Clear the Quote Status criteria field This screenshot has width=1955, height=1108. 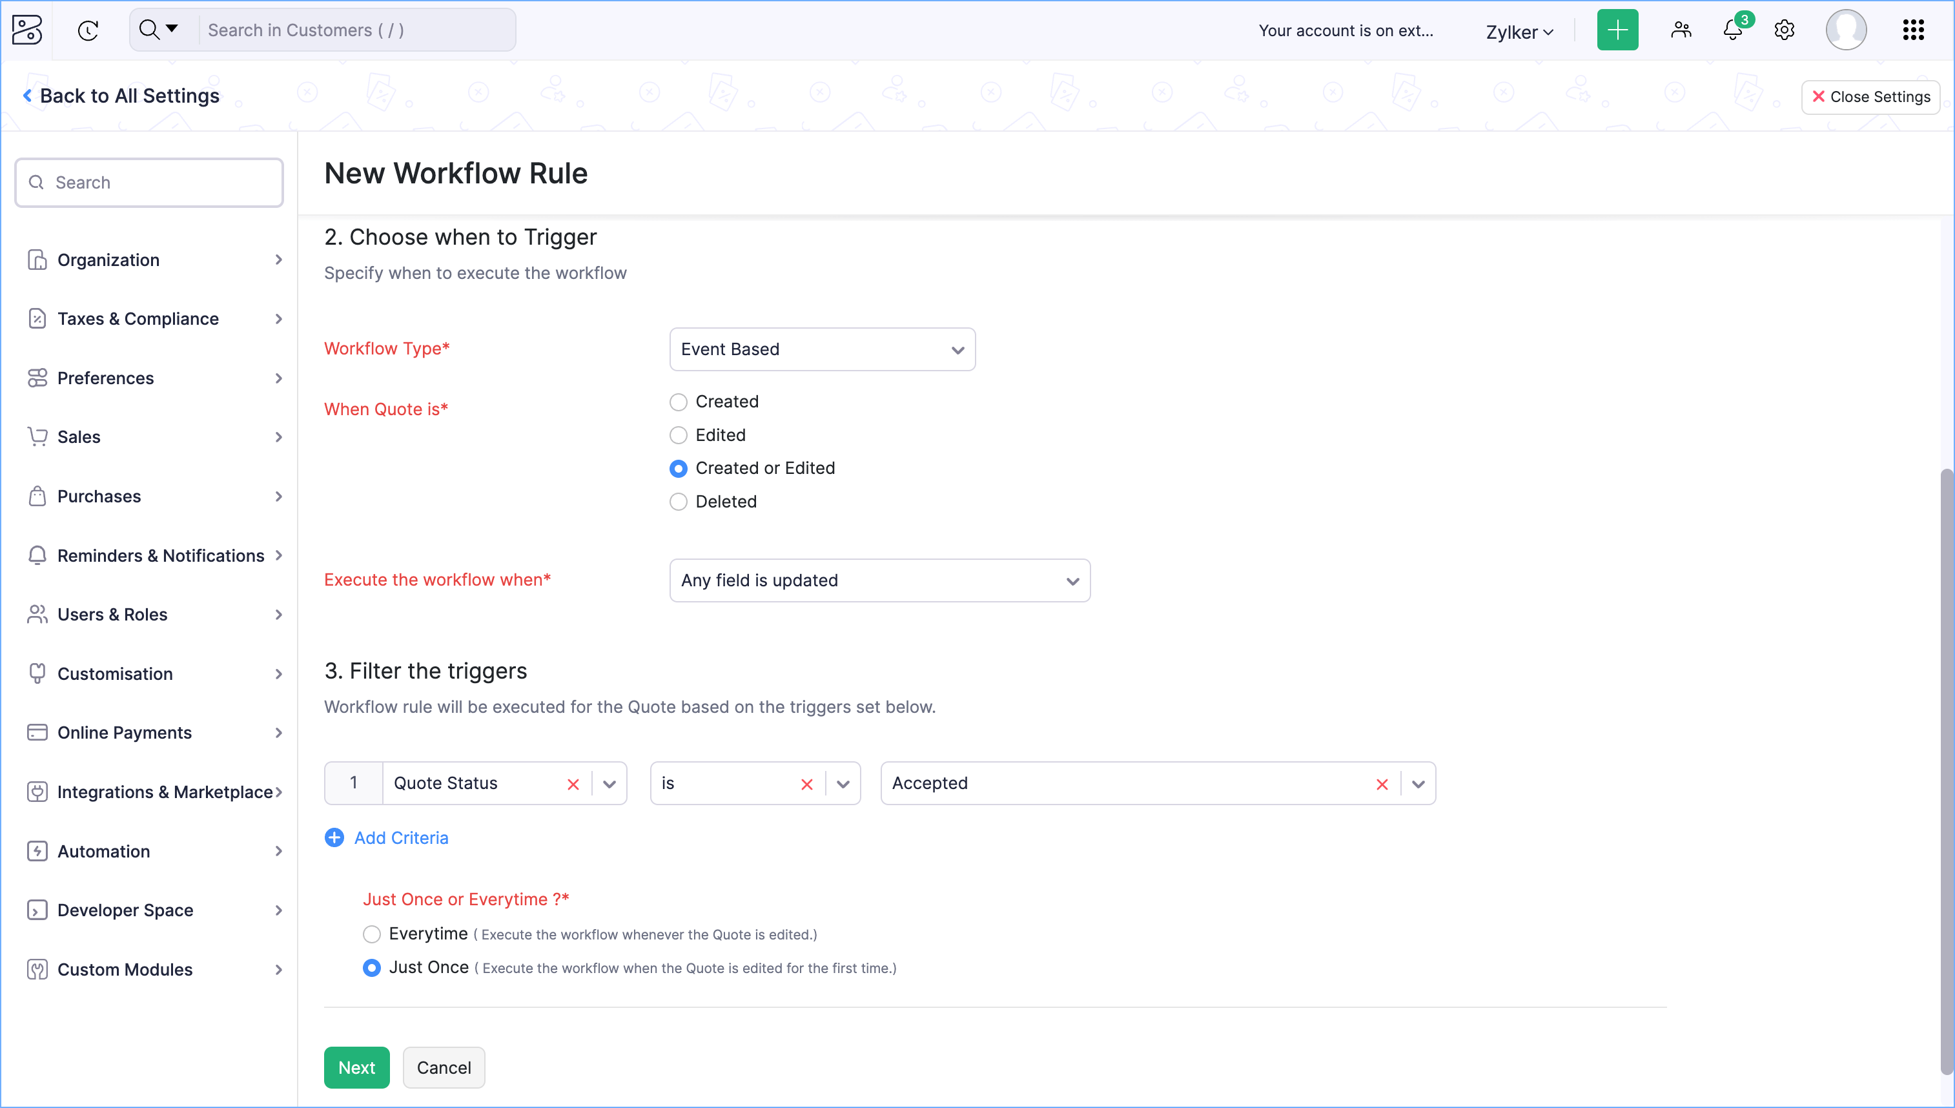click(x=573, y=784)
